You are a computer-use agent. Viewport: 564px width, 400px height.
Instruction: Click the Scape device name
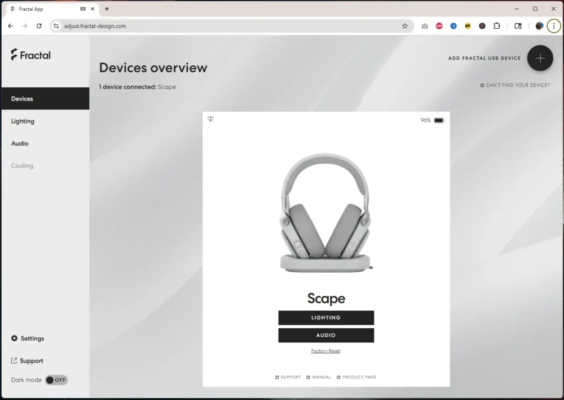point(326,298)
